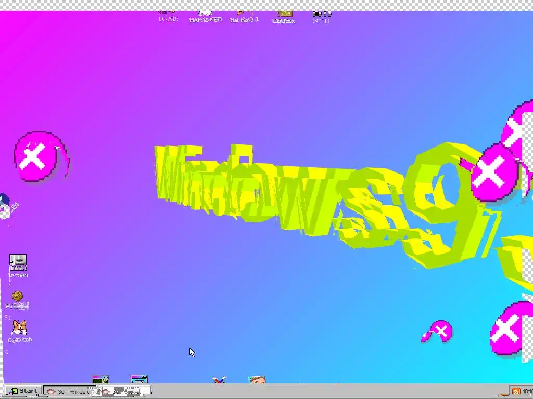Click the pink X ball beside the yellow 9
Screen dimensions: 533x399
point(493,172)
